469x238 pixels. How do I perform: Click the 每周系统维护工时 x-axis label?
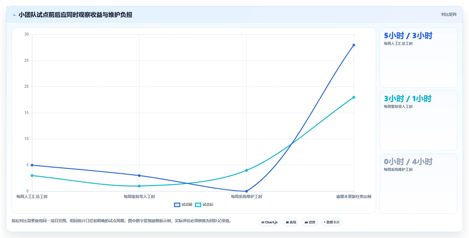(x=246, y=196)
